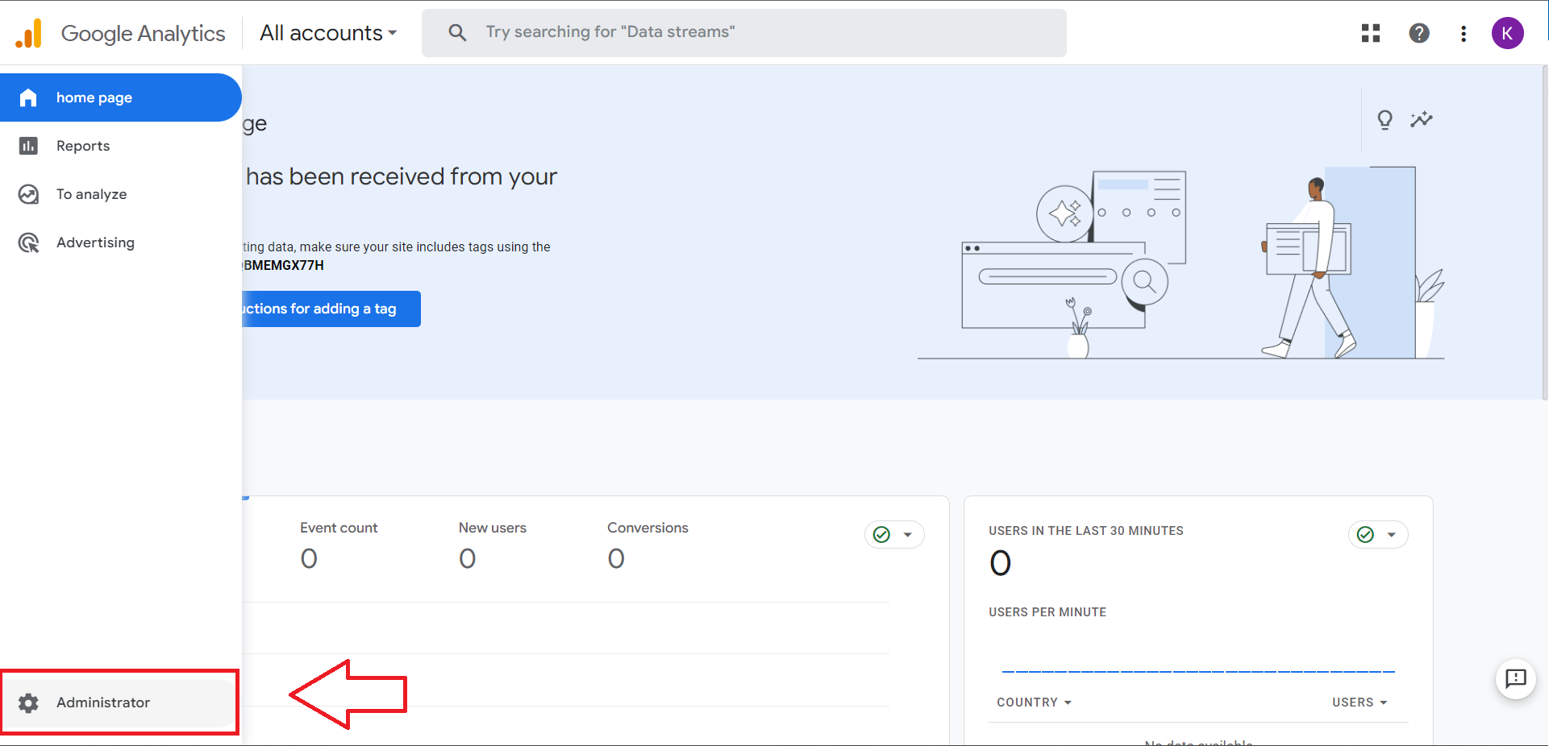
Task: Click the search magnifier icon
Action: coord(457,32)
